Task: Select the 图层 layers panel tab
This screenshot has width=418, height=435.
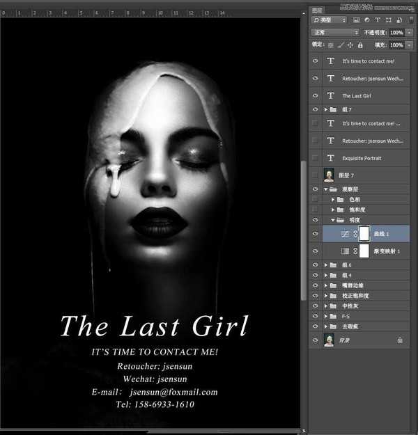Action: pyautogui.click(x=318, y=10)
